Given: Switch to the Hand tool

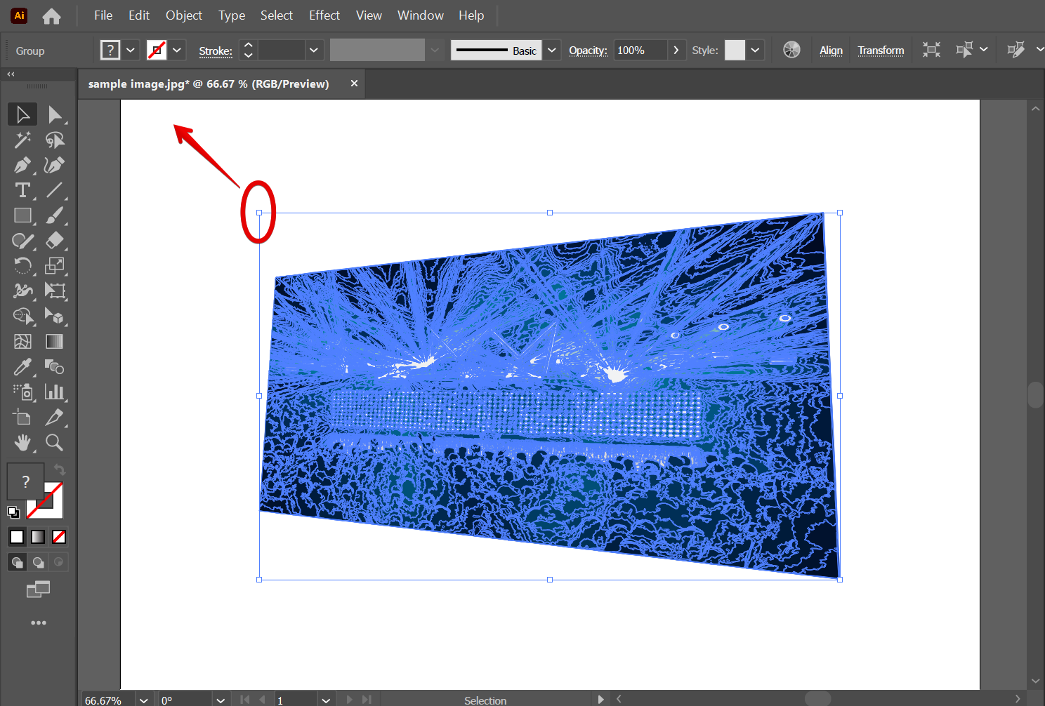Looking at the screenshot, I should [22, 443].
